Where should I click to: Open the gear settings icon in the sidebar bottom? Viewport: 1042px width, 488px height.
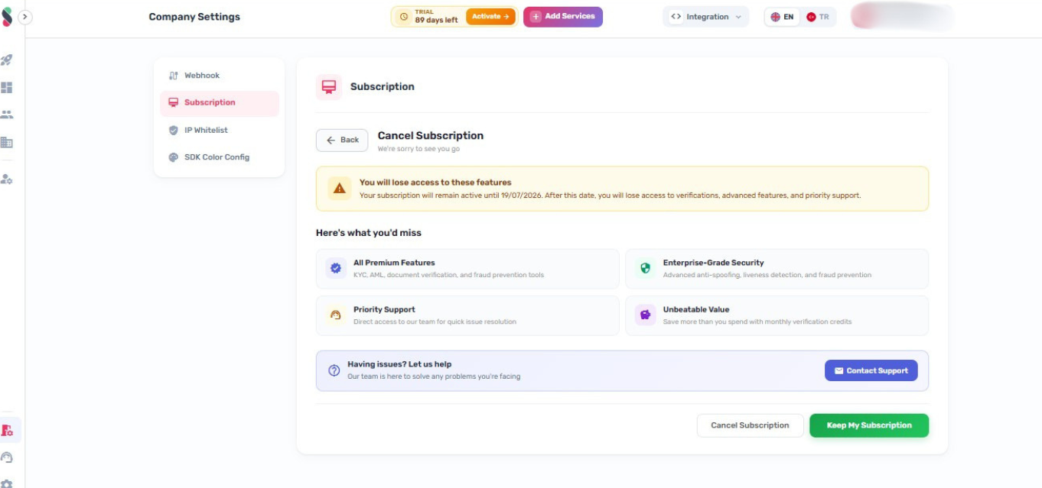(x=7, y=483)
